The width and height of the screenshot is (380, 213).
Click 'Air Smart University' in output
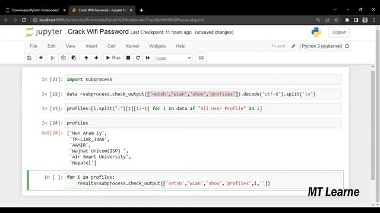click(100, 157)
